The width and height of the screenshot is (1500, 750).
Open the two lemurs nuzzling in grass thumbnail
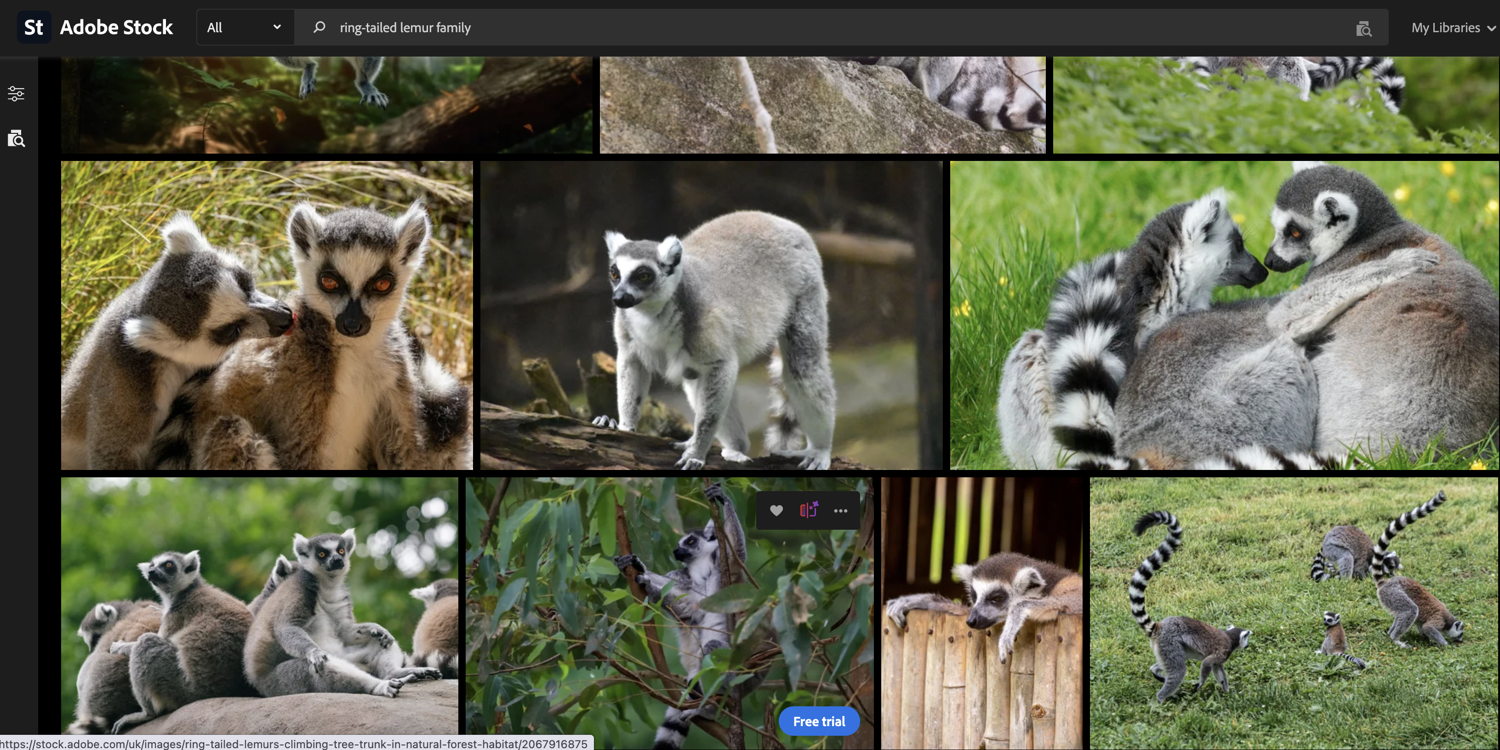click(x=267, y=315)
